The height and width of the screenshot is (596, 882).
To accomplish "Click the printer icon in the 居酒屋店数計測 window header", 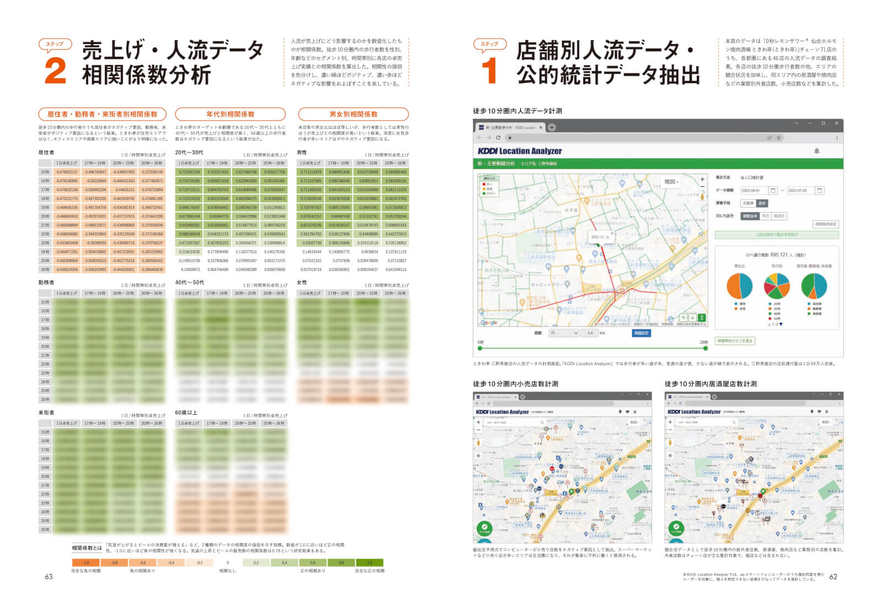I will [x=819, y=411].
